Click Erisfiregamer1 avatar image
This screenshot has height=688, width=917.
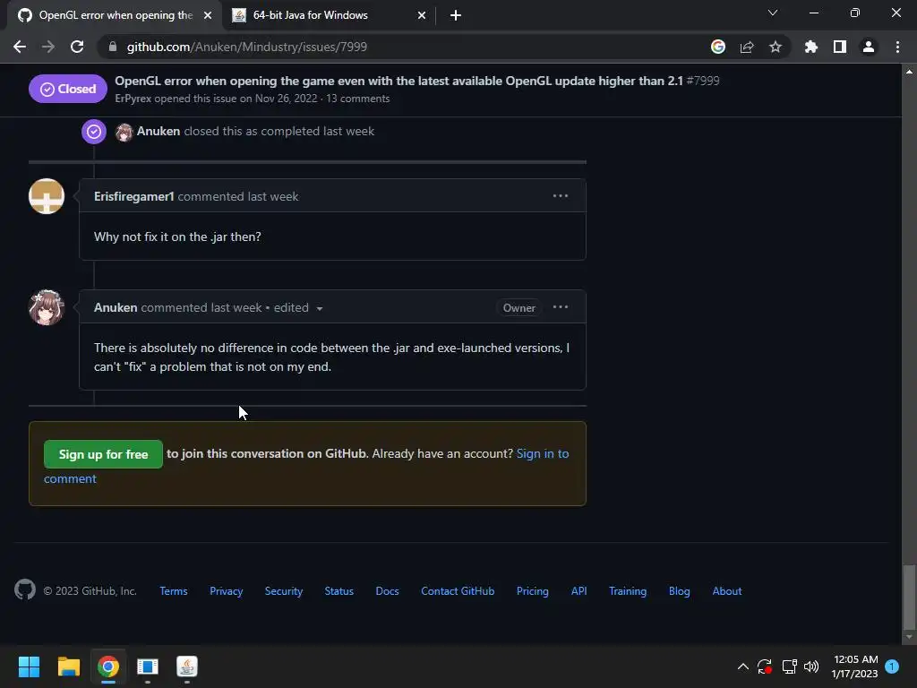(x=47, y=196)
